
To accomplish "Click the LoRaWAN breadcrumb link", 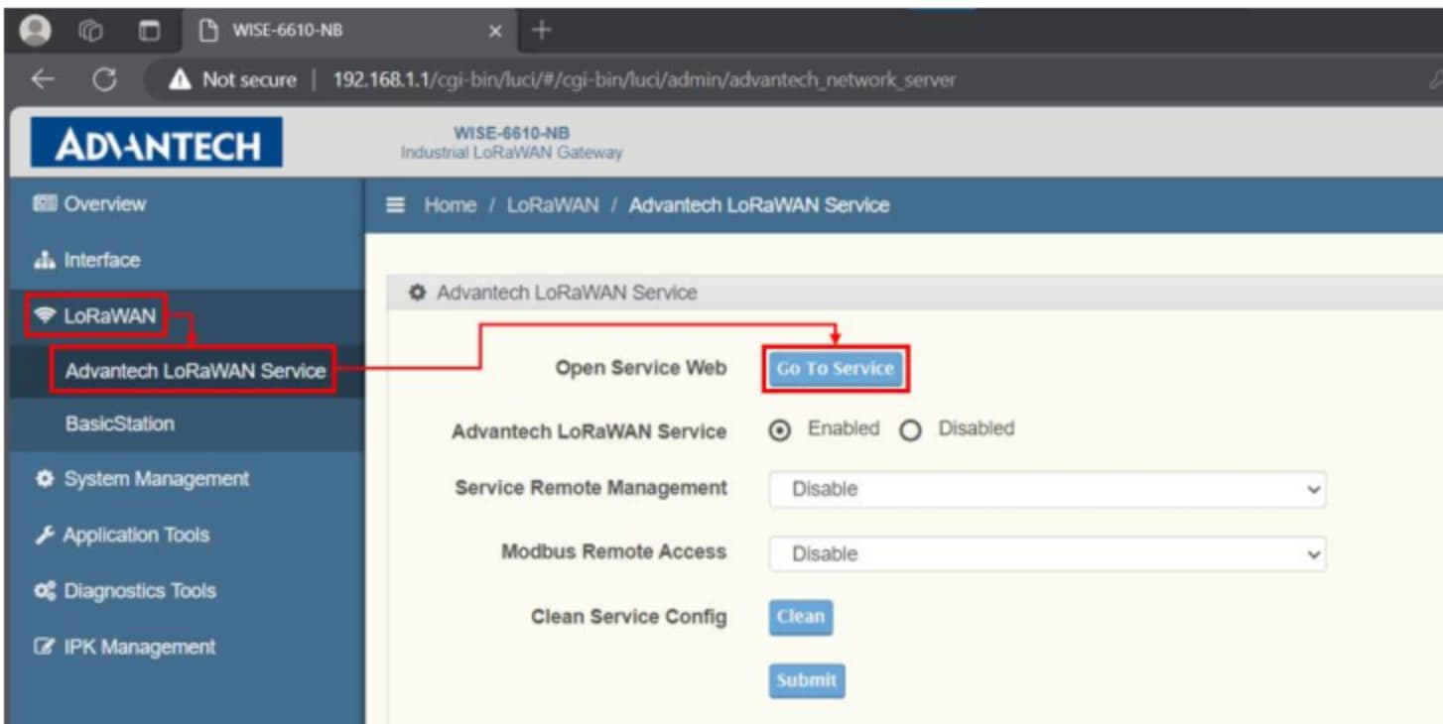I will tap(553, 205).
